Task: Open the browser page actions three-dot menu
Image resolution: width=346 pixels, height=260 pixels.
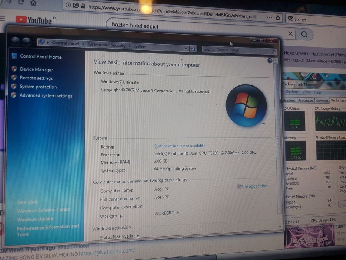Action: point(270,17)
